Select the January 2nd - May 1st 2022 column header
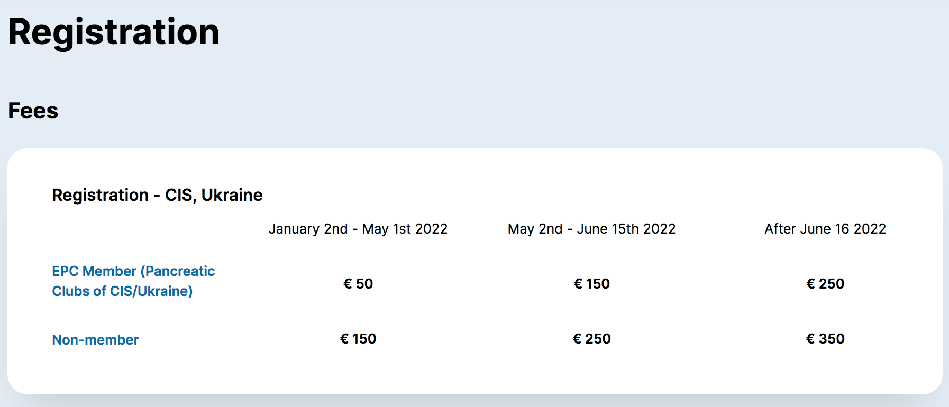 pyautogui.click(x=358, y=229)
